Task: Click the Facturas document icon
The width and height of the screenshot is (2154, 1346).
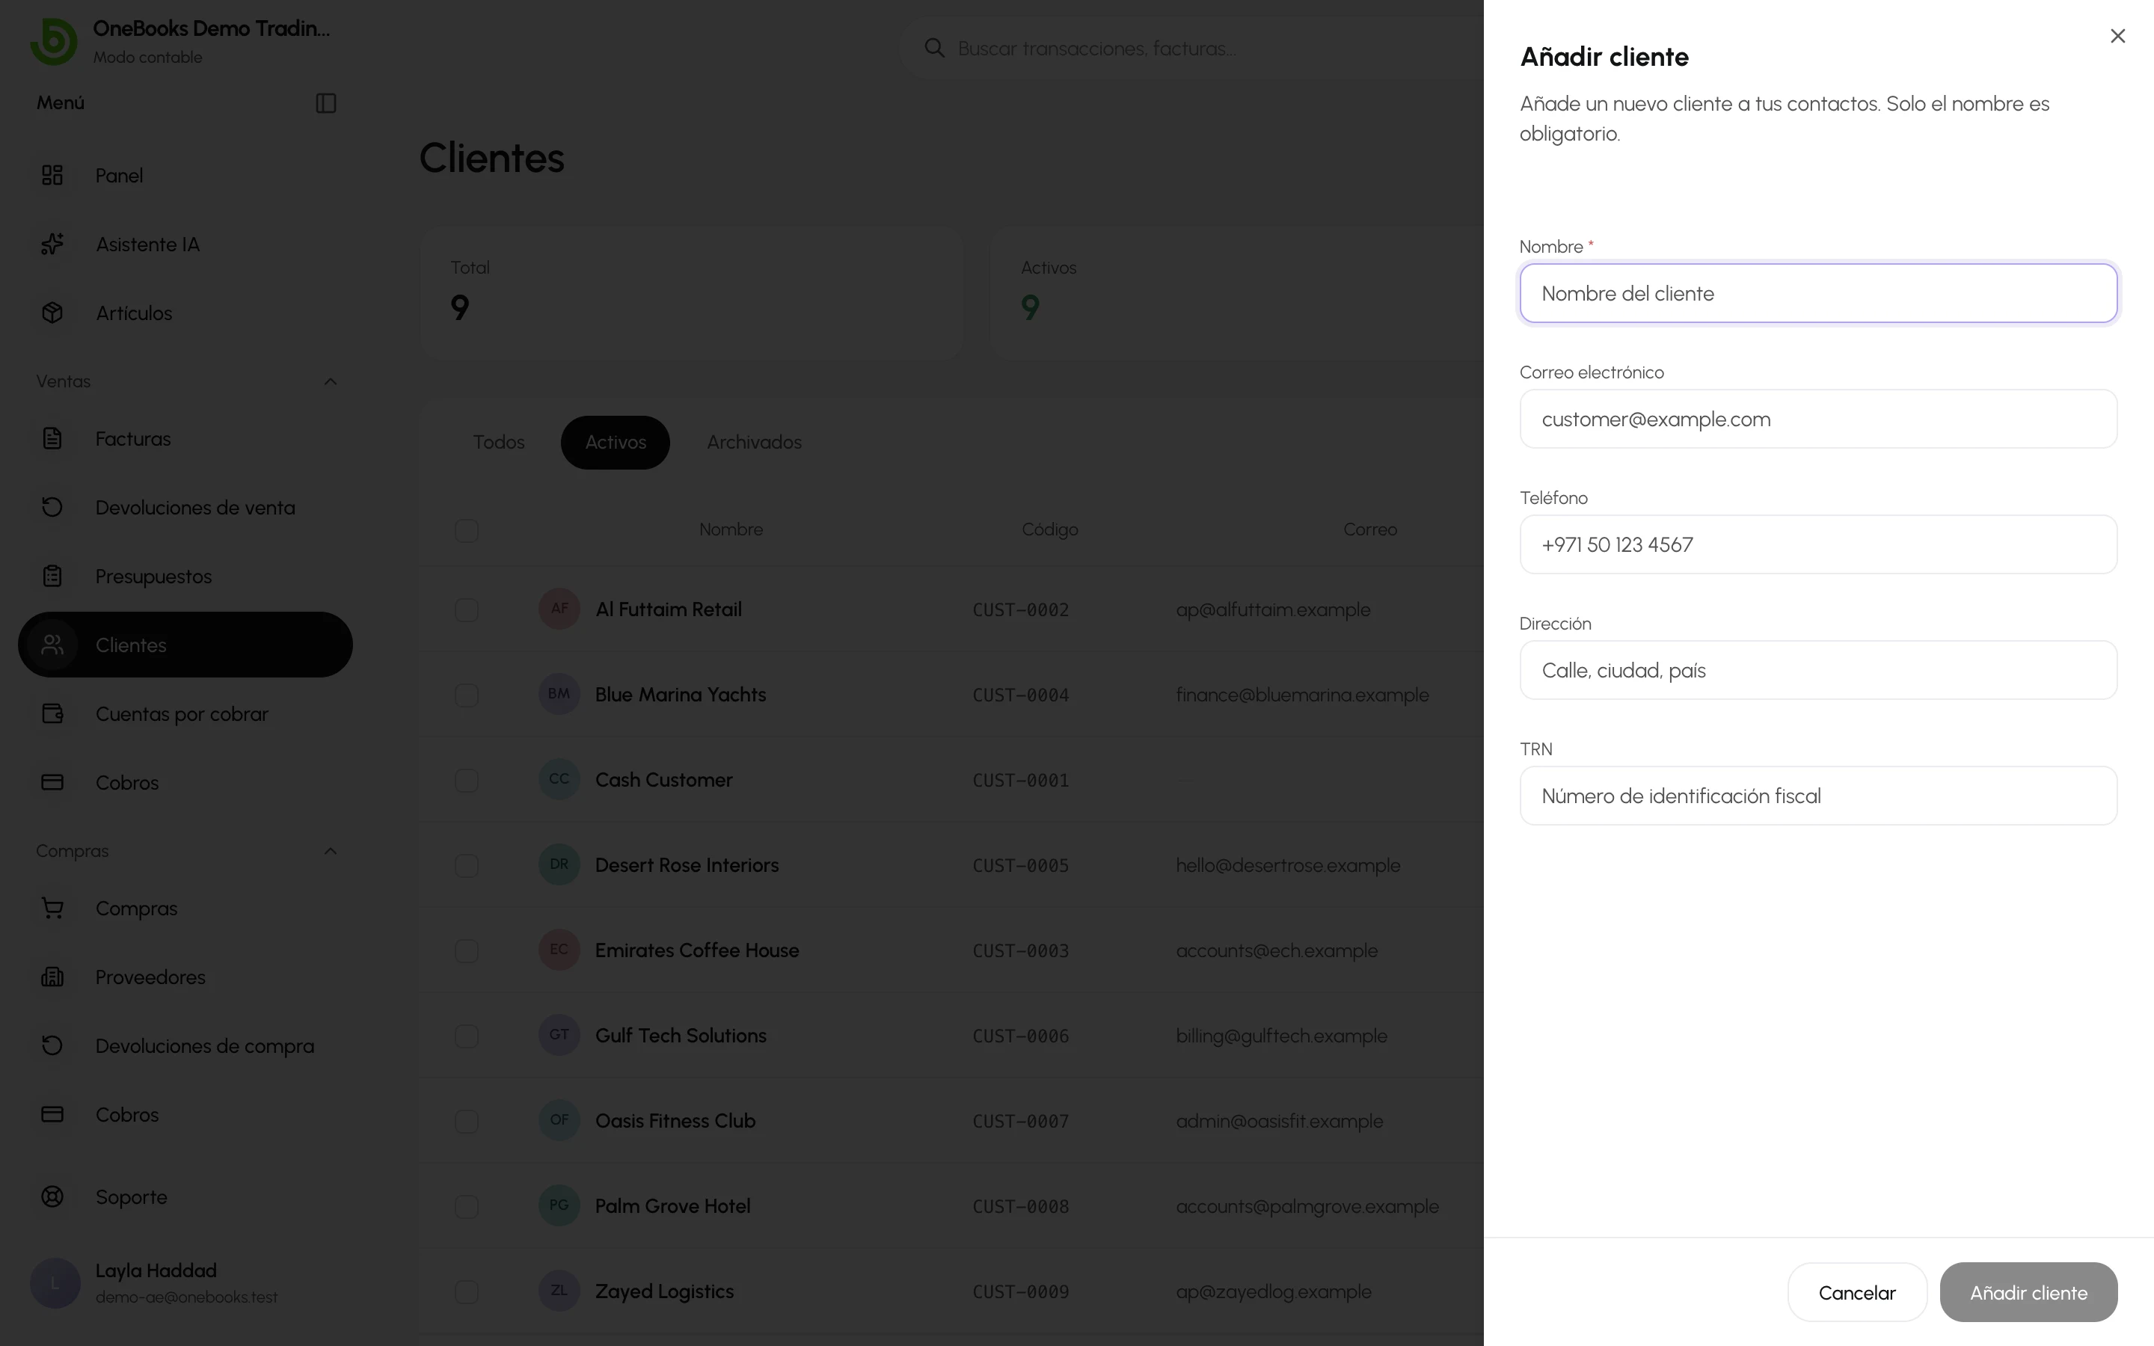Action: coord(52,439)
